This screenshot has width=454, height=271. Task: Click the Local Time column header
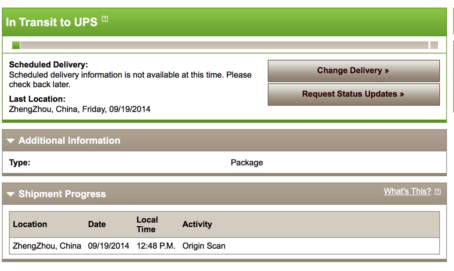tap(147, 224)
